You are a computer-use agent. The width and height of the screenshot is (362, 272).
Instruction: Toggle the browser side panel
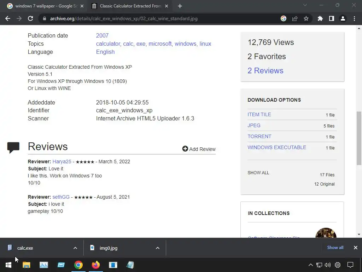332,18
